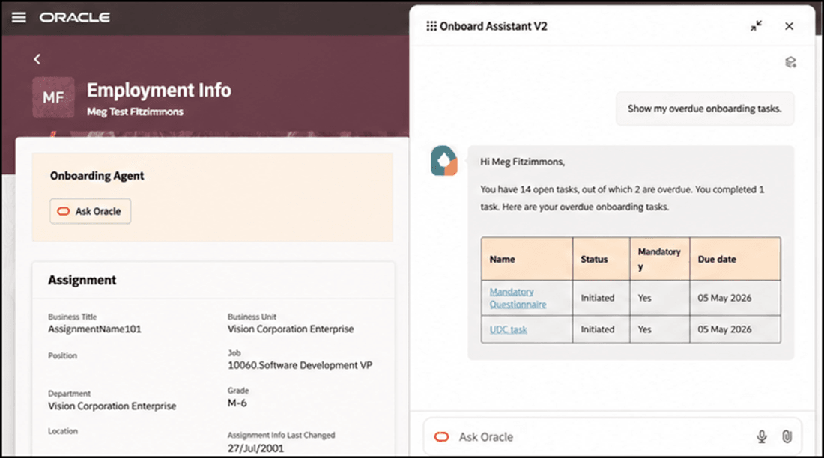Click the Vision Corporation Enterprise department value

pos(112,406)
